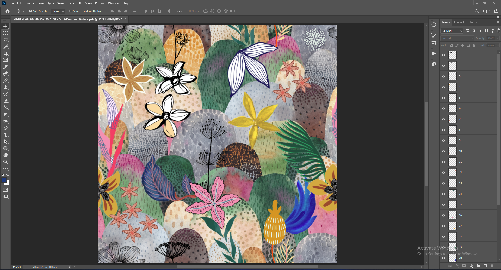Go to Home screen via house icon
Screen dimensions: 501x270
pos(7,11)
